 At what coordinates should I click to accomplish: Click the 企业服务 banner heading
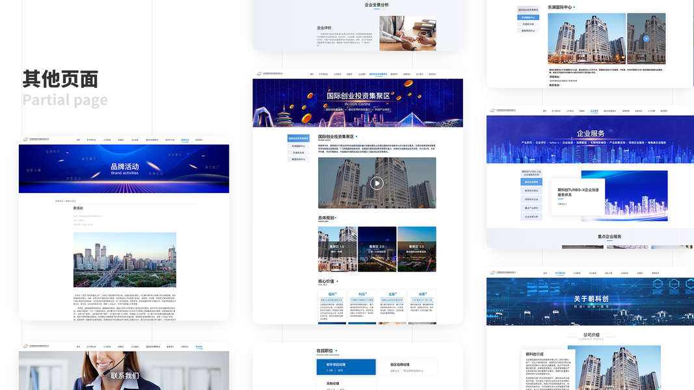[591, 133]
